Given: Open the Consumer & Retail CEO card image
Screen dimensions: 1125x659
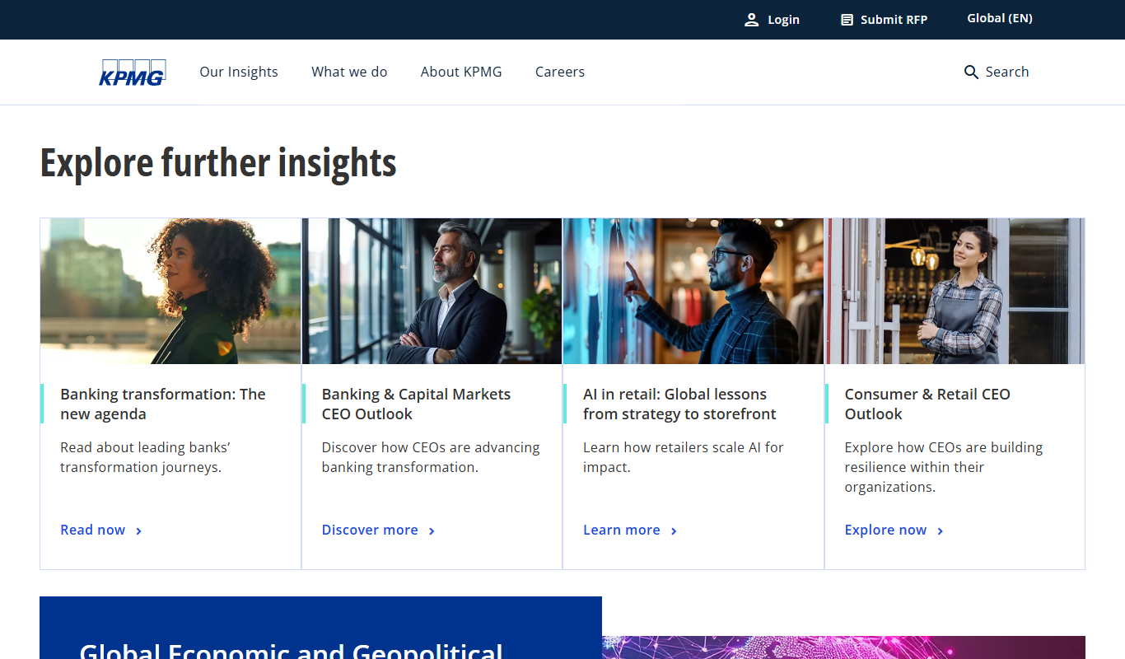Looking at the screenshot, I should 955,291.
